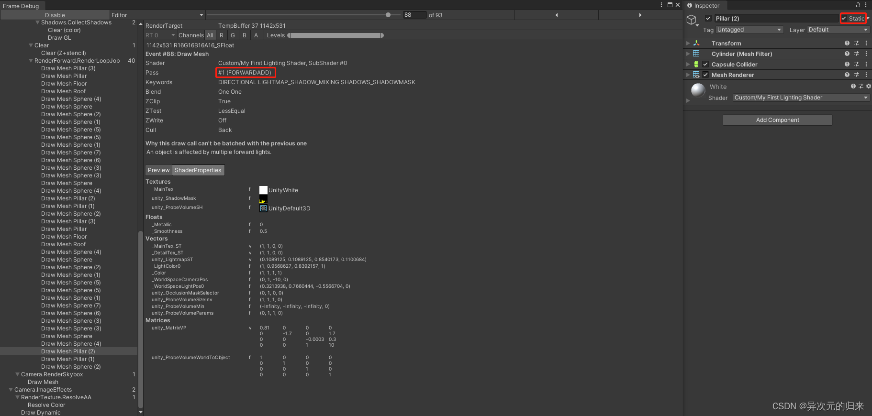
Task: Open the Static flags dropdown arrow
Action: [x=868, y=19]
